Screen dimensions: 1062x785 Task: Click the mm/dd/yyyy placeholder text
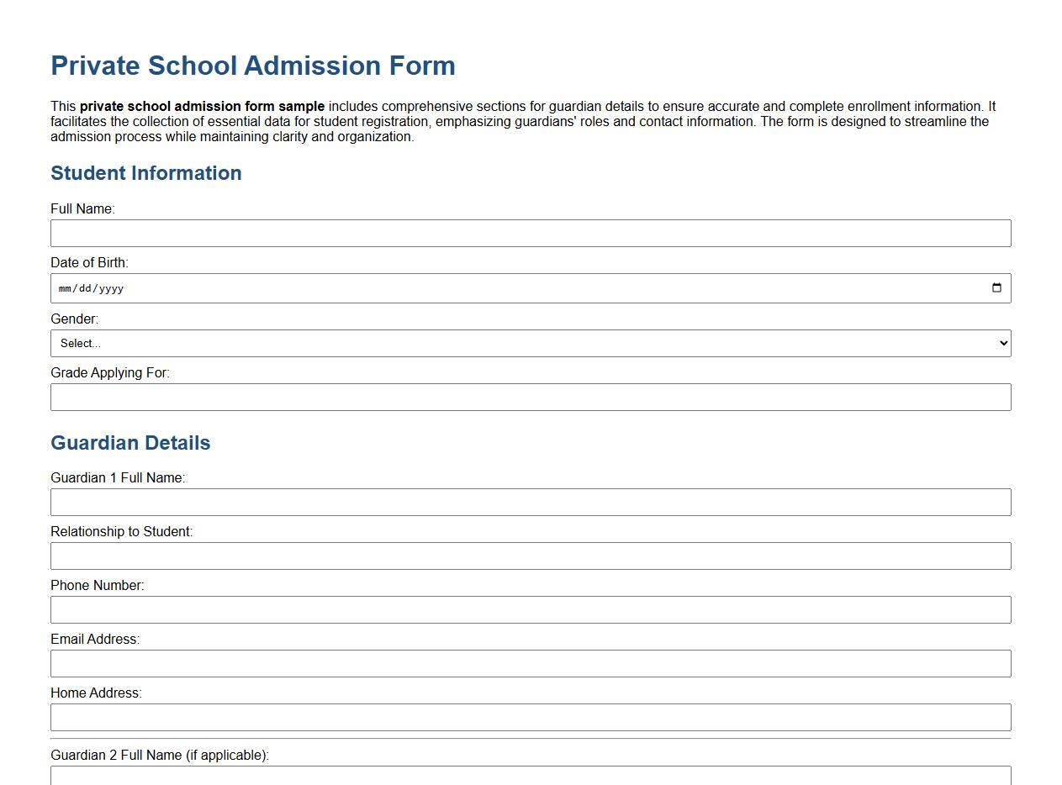[91, 288]
